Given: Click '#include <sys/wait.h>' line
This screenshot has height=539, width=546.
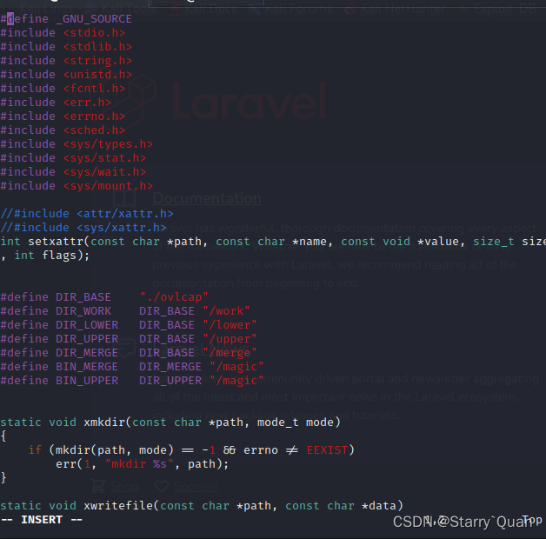Looking at the screenshot, I should click(73, 172).
